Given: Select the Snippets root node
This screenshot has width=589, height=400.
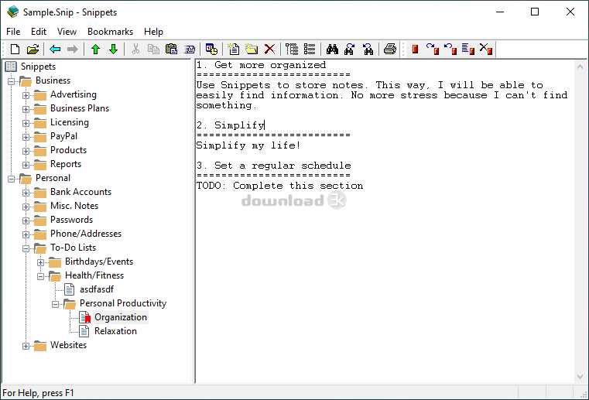Looking at the screenshot, I should pos(38,67).
